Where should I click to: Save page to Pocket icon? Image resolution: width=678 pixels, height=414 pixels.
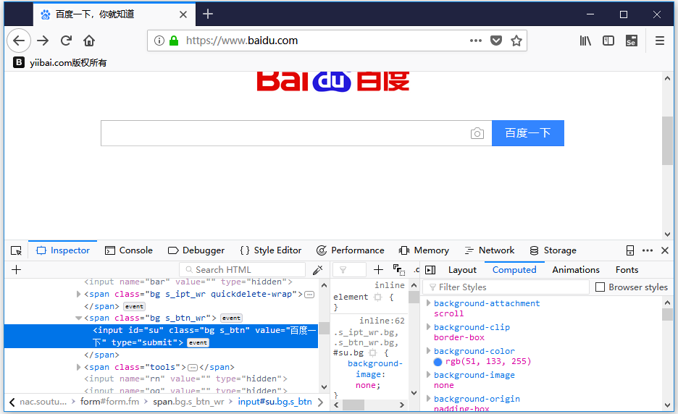click(x=496, y=41)
